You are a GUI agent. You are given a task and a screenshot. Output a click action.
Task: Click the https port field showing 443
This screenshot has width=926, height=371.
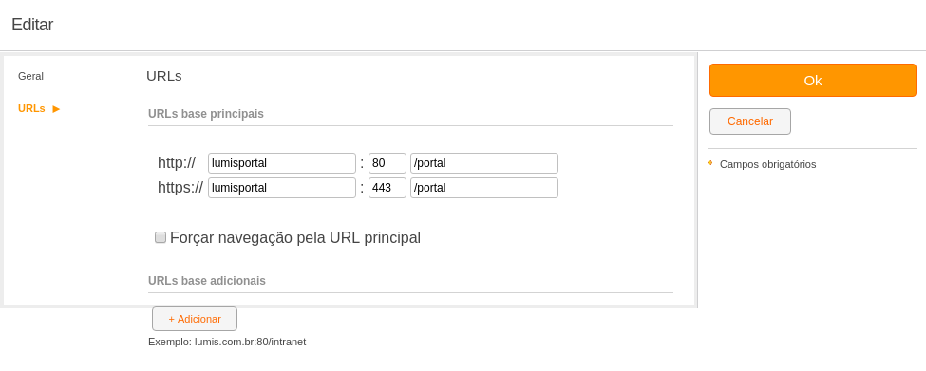tap(387, 188)
